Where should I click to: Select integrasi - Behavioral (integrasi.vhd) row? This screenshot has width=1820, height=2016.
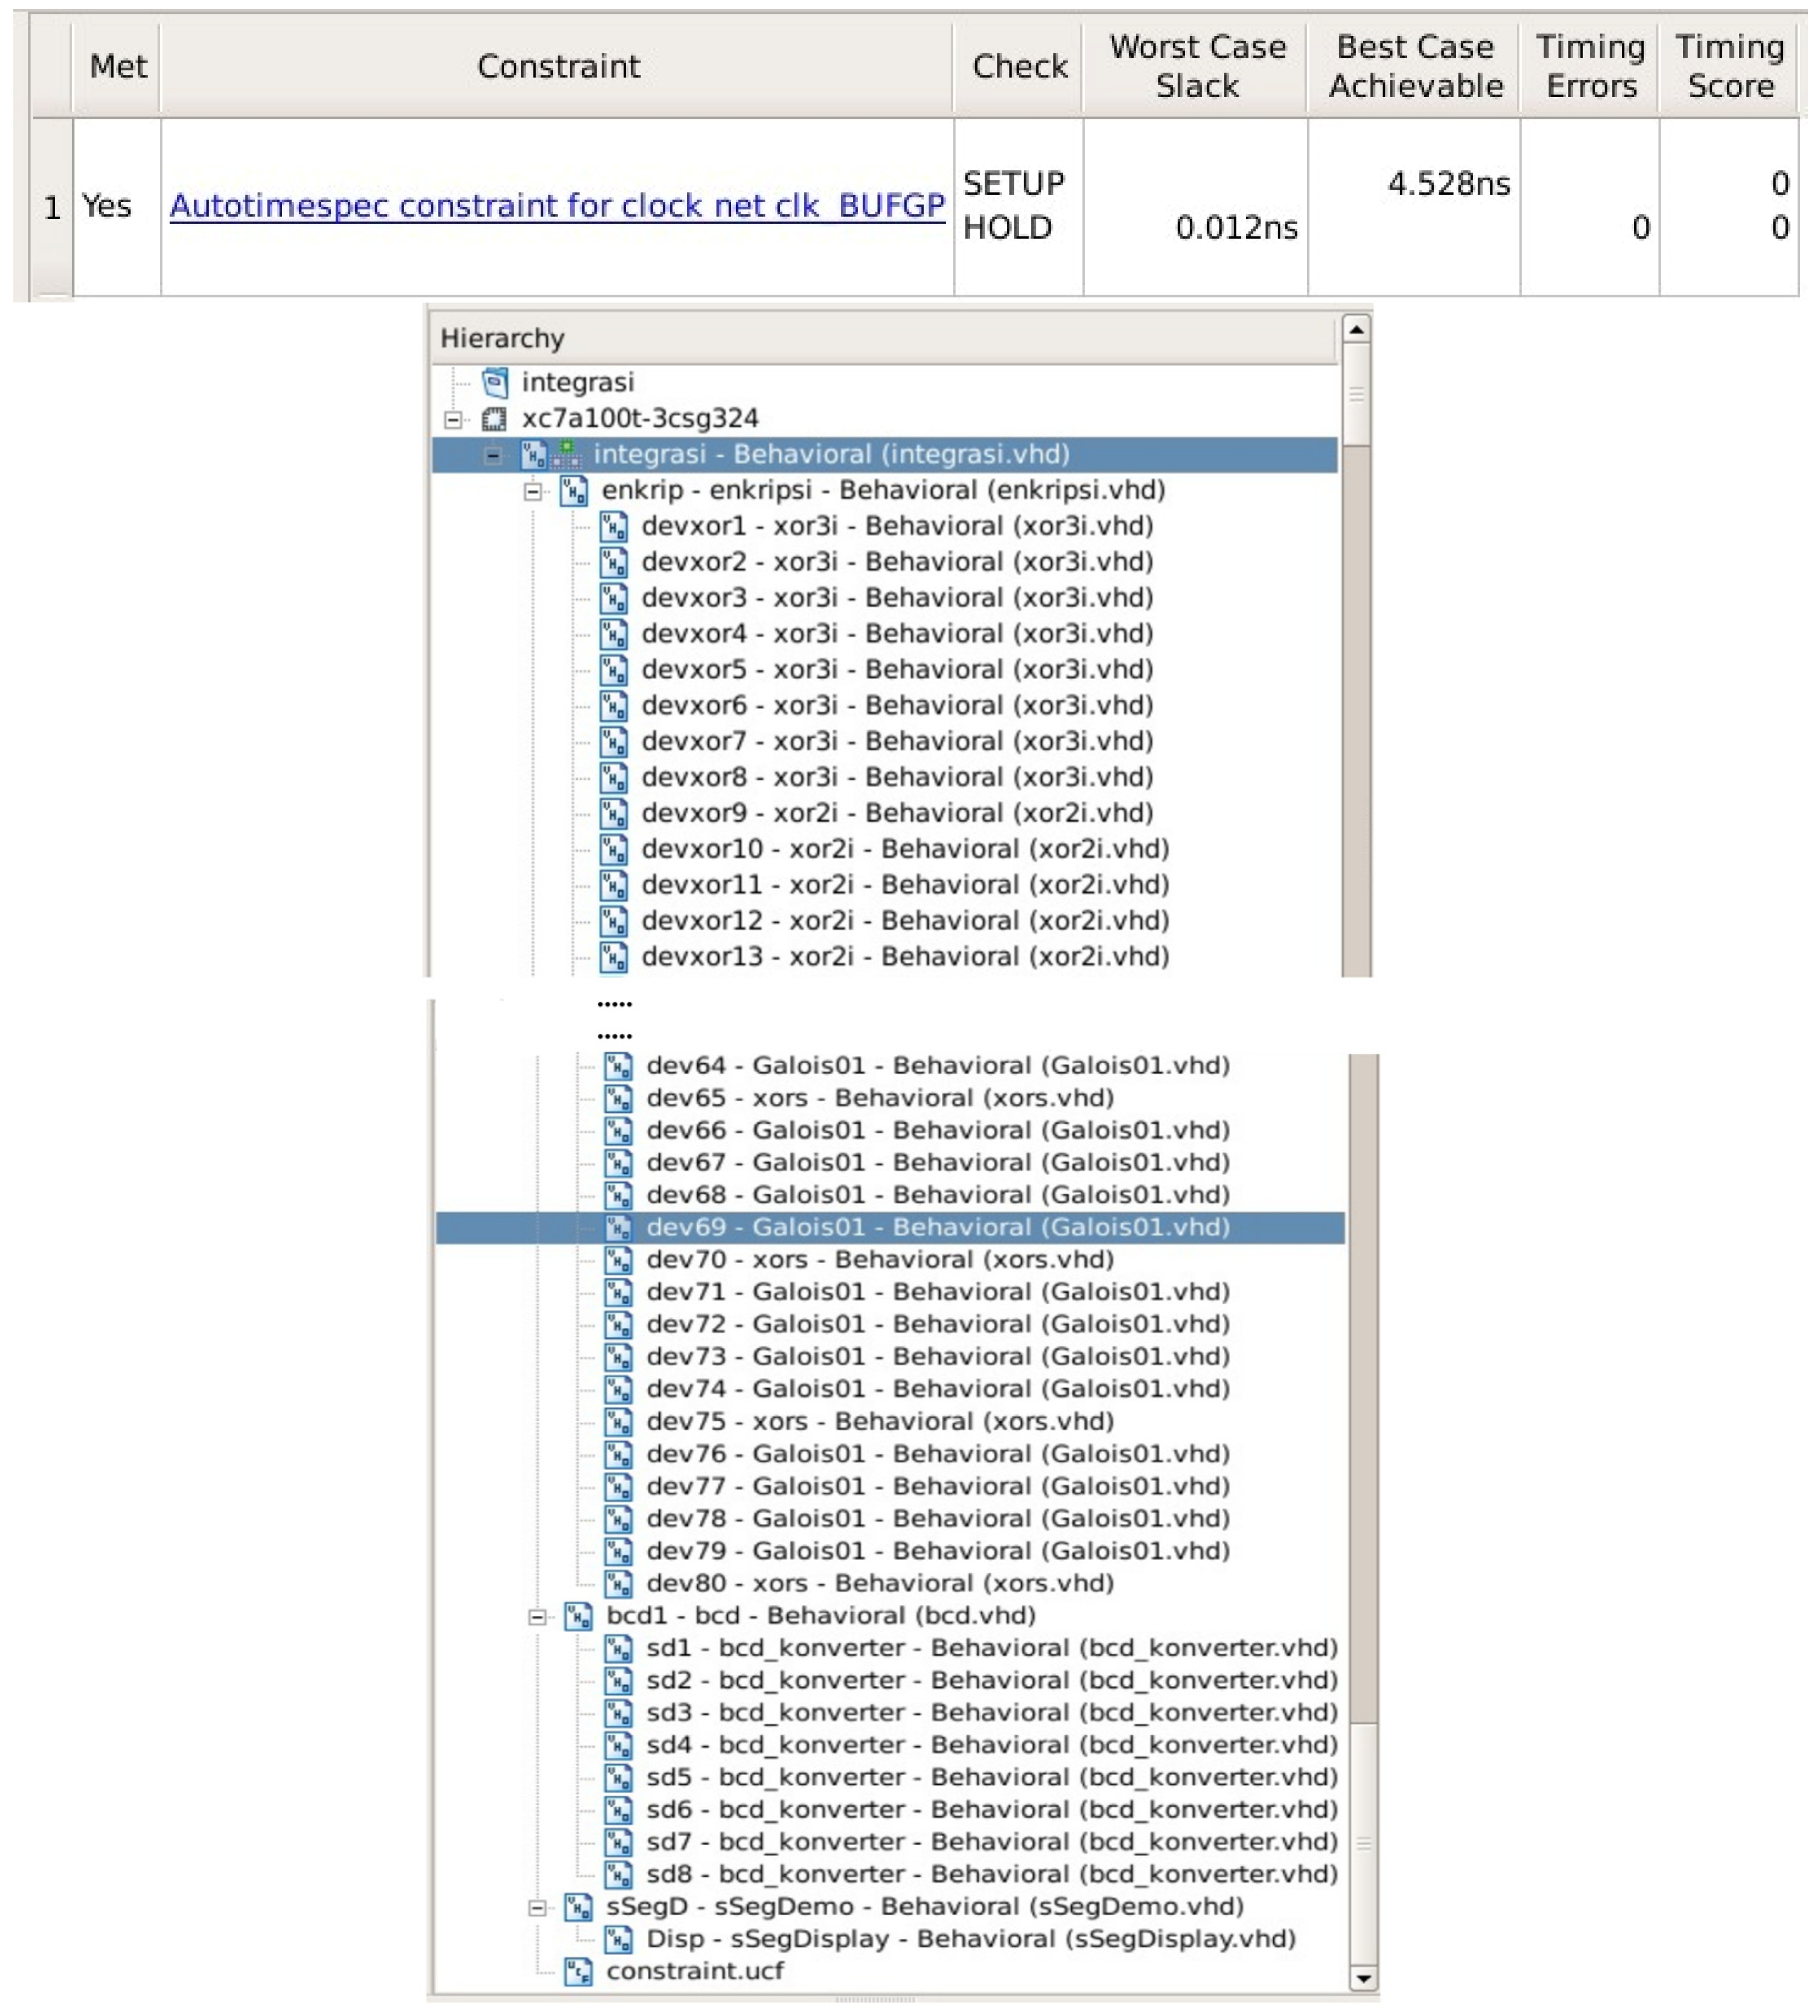(885, 455)
